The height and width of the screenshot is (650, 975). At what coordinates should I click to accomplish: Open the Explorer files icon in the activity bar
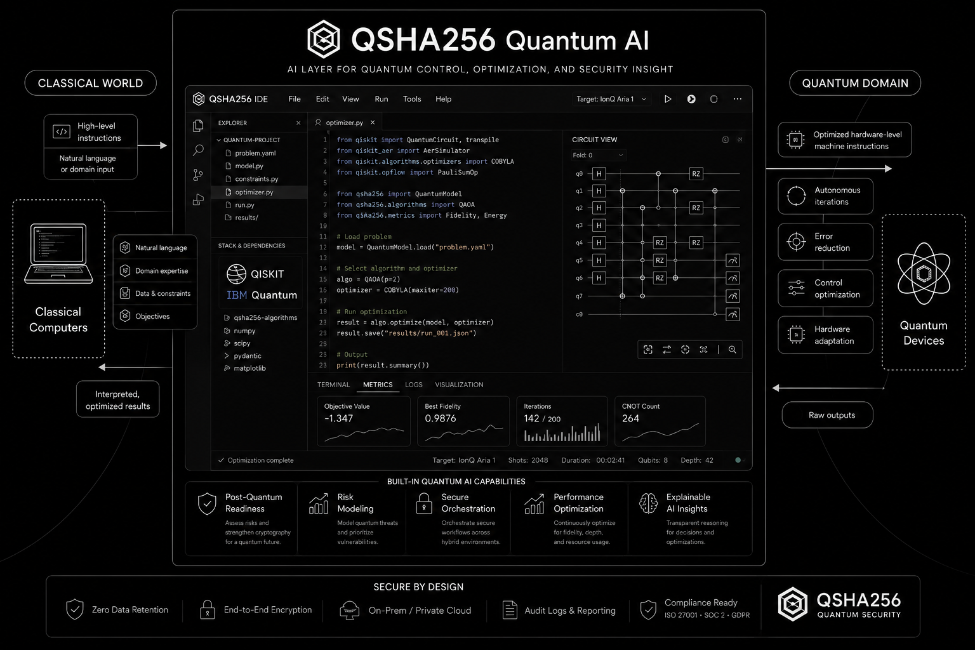tap(198, 126)
